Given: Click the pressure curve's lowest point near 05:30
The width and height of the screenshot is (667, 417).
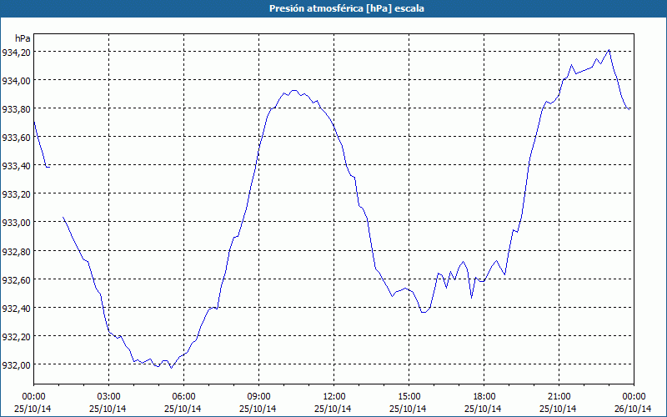Looking at the screenshot, I should point(171,368).
